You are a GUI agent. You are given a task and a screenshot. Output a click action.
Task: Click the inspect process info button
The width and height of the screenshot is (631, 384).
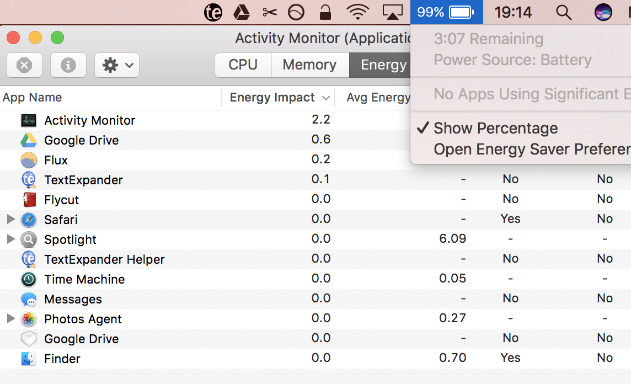68,65
